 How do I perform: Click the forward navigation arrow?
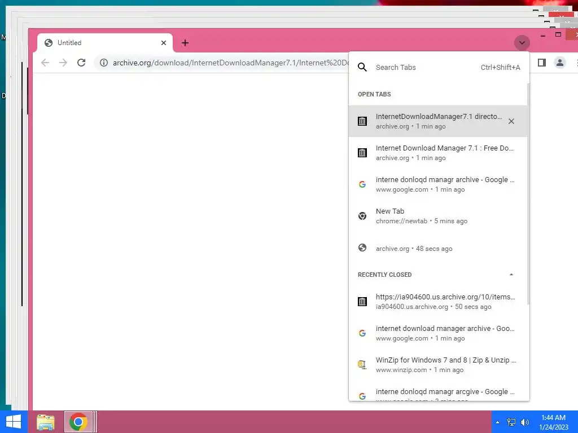point(63,63)
